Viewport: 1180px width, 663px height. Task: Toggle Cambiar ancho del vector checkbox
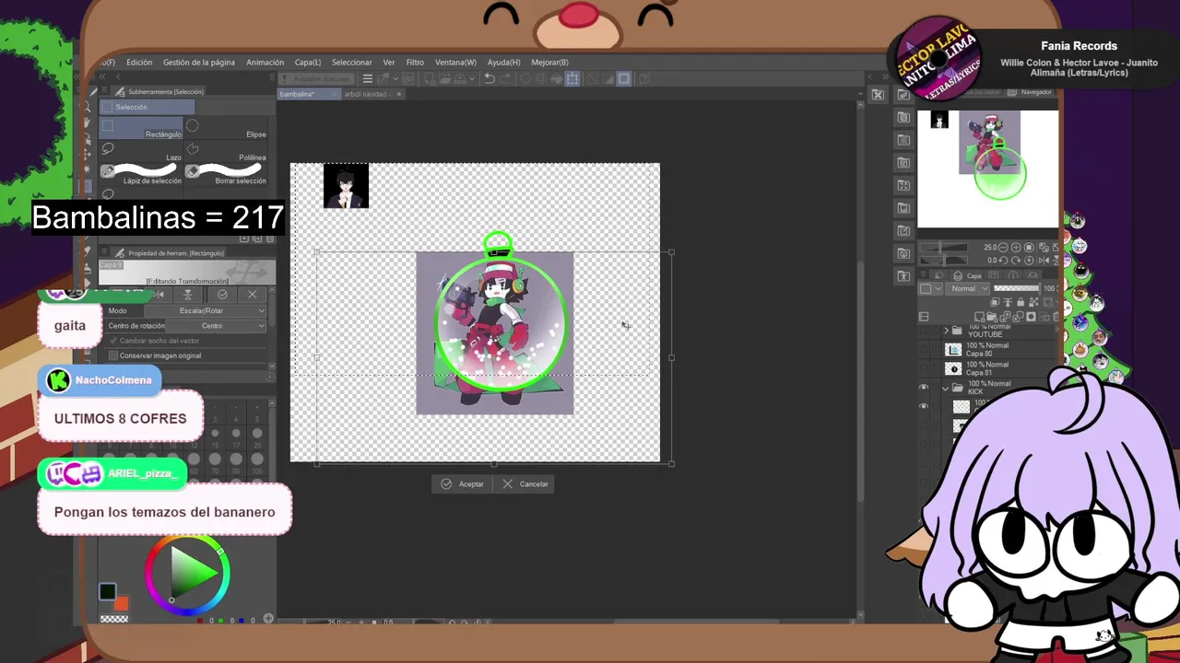tap(113, 341)
